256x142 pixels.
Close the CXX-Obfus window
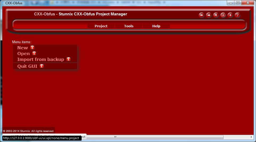point(248,3)
